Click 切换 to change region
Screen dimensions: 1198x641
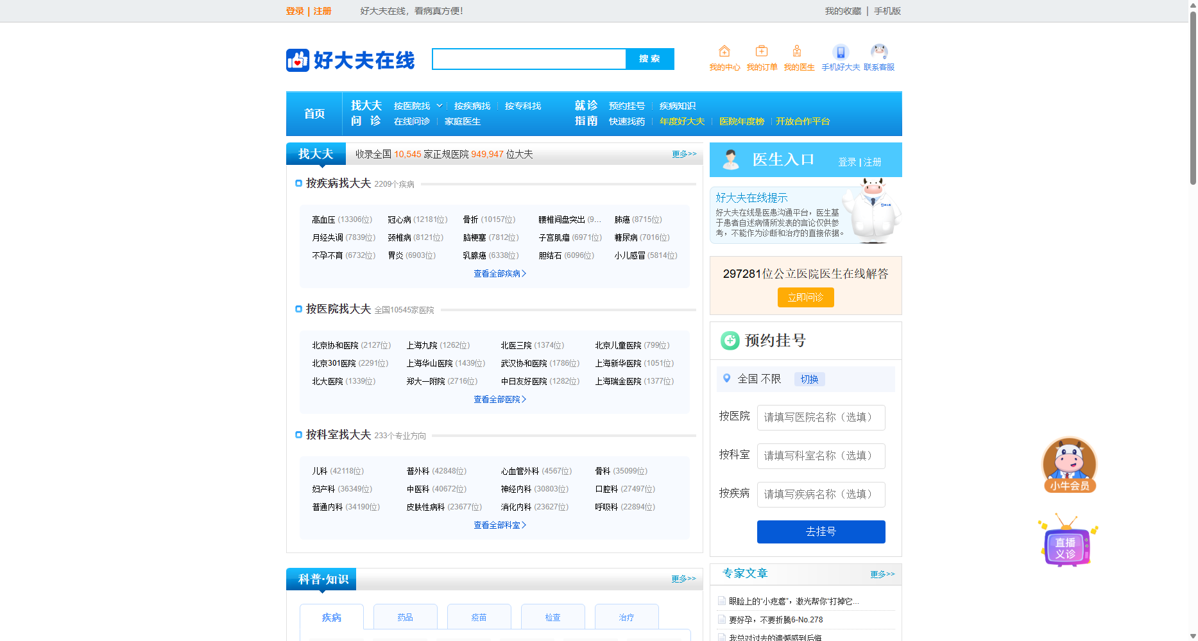[x=810, y=379]
